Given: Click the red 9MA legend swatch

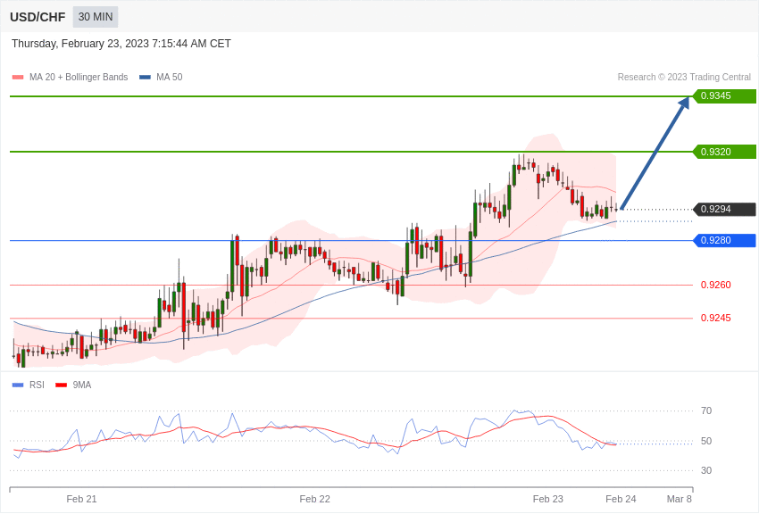Looking at the screenshot, I should [61, 385].
